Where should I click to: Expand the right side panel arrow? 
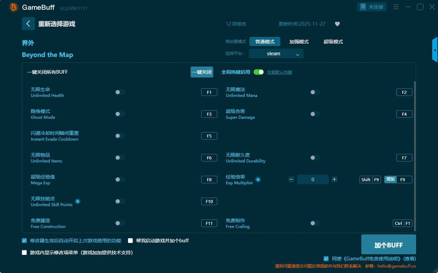(x=435, y=50)
